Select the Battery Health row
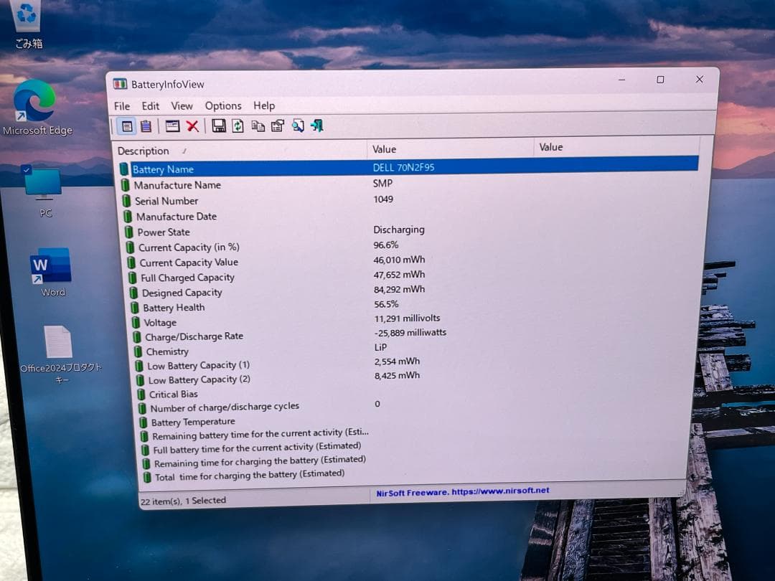This screenshot has width=775, height=581. [x=174, y=308]
